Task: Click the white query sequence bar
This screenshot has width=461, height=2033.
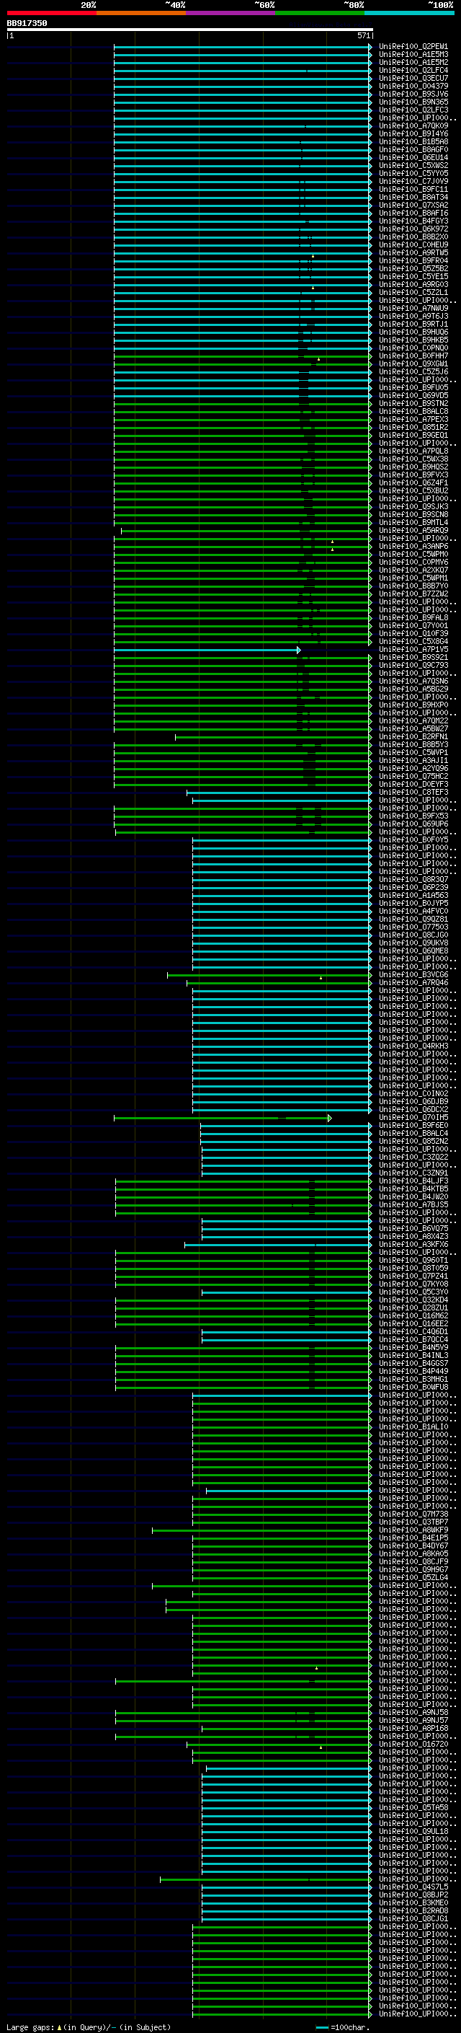Action: pos(190,30)
